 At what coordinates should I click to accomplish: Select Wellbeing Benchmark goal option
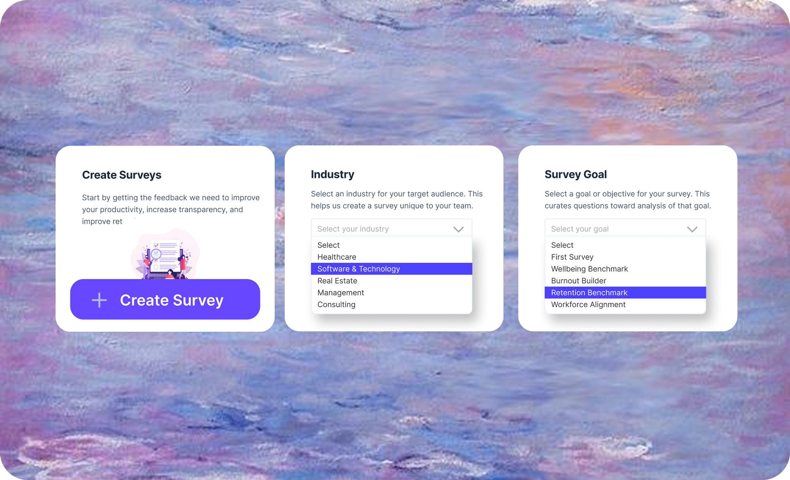[x=589, y=269]
